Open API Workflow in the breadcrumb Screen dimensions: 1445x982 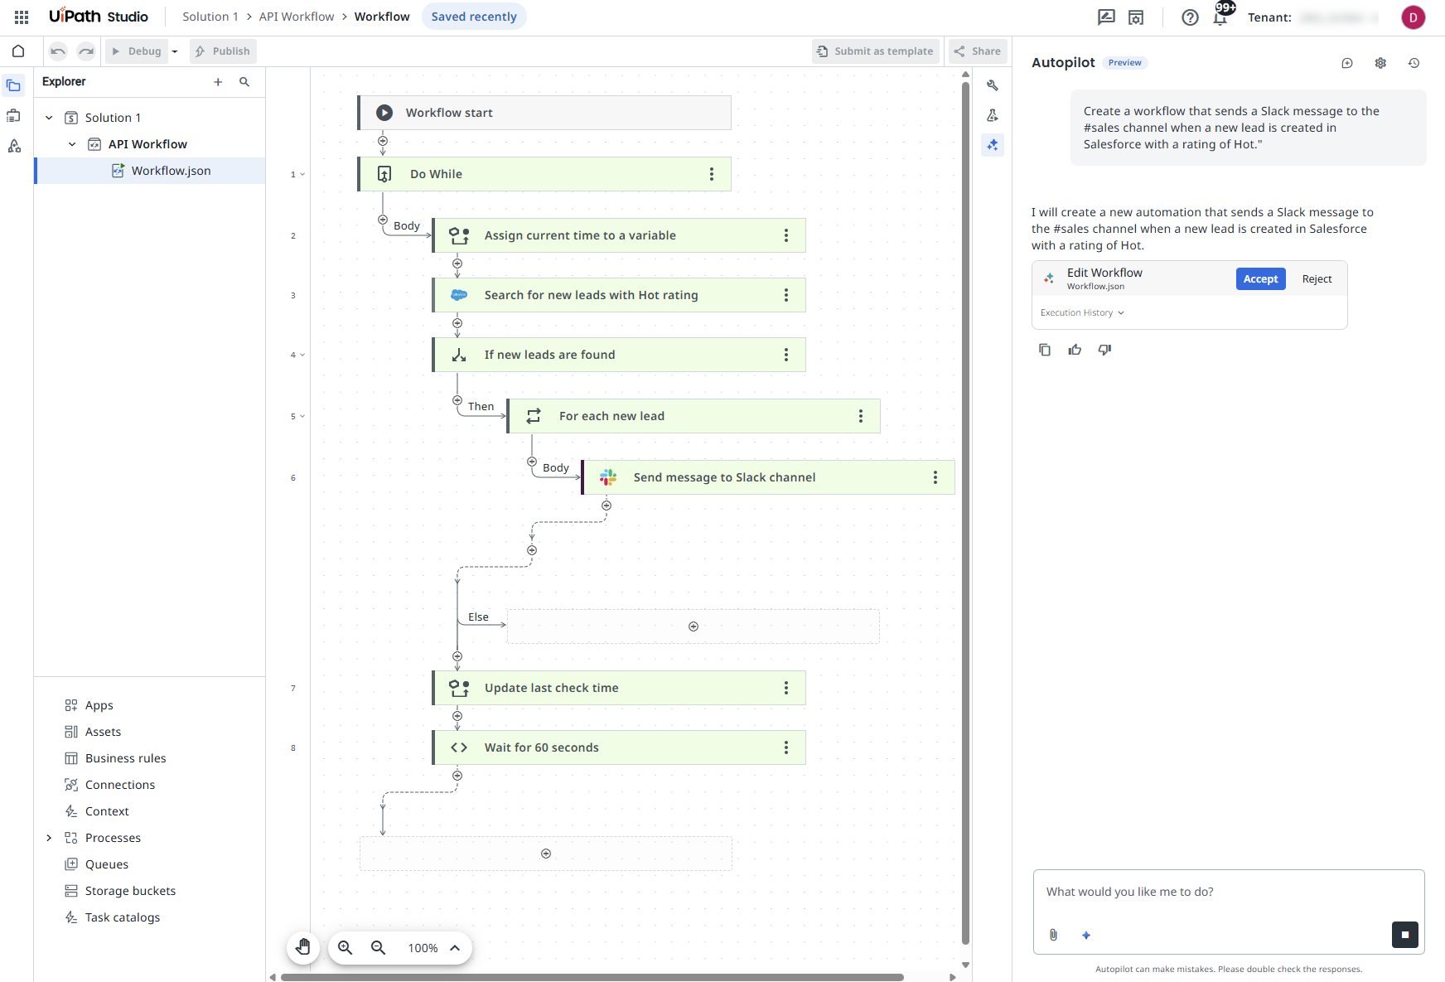point(297,17)
